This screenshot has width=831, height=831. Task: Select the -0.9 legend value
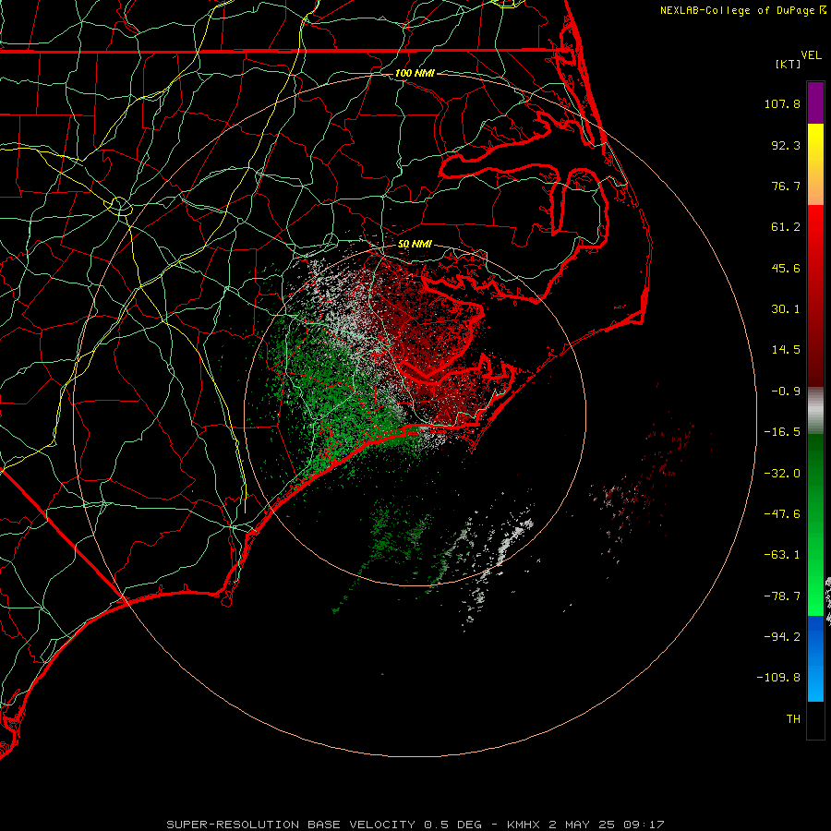click(x=786, y=391)
